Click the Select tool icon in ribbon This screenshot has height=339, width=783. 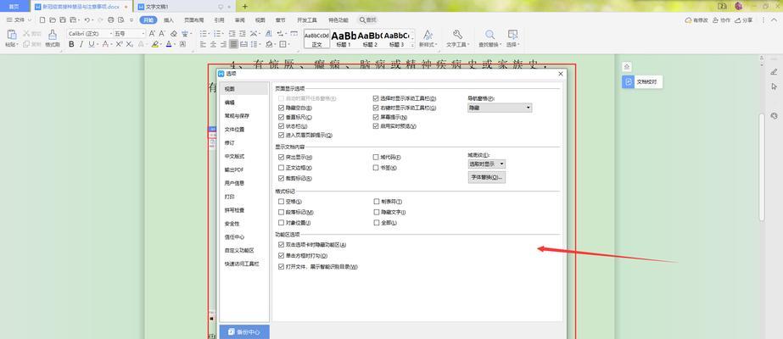coord(512,35)
